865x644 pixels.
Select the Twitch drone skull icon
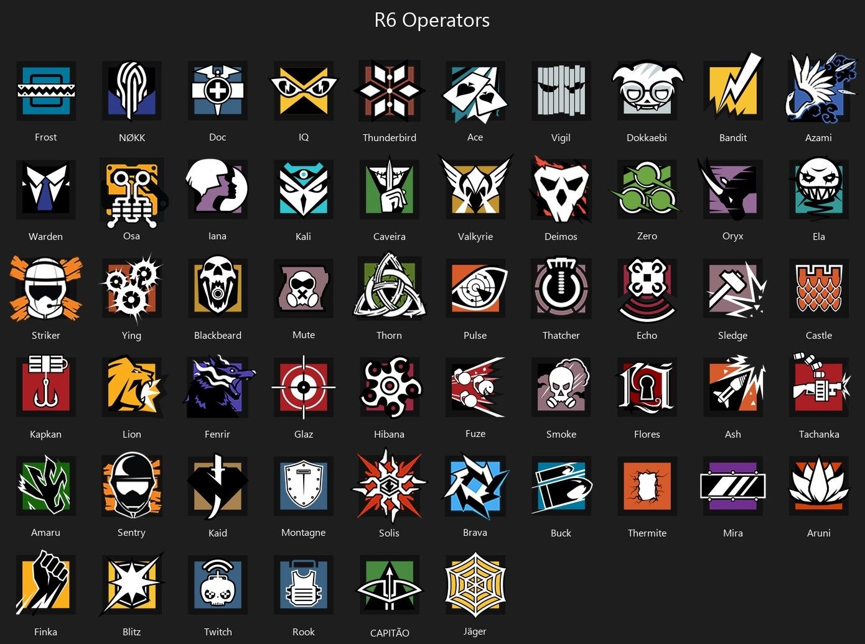click(218, 585)
